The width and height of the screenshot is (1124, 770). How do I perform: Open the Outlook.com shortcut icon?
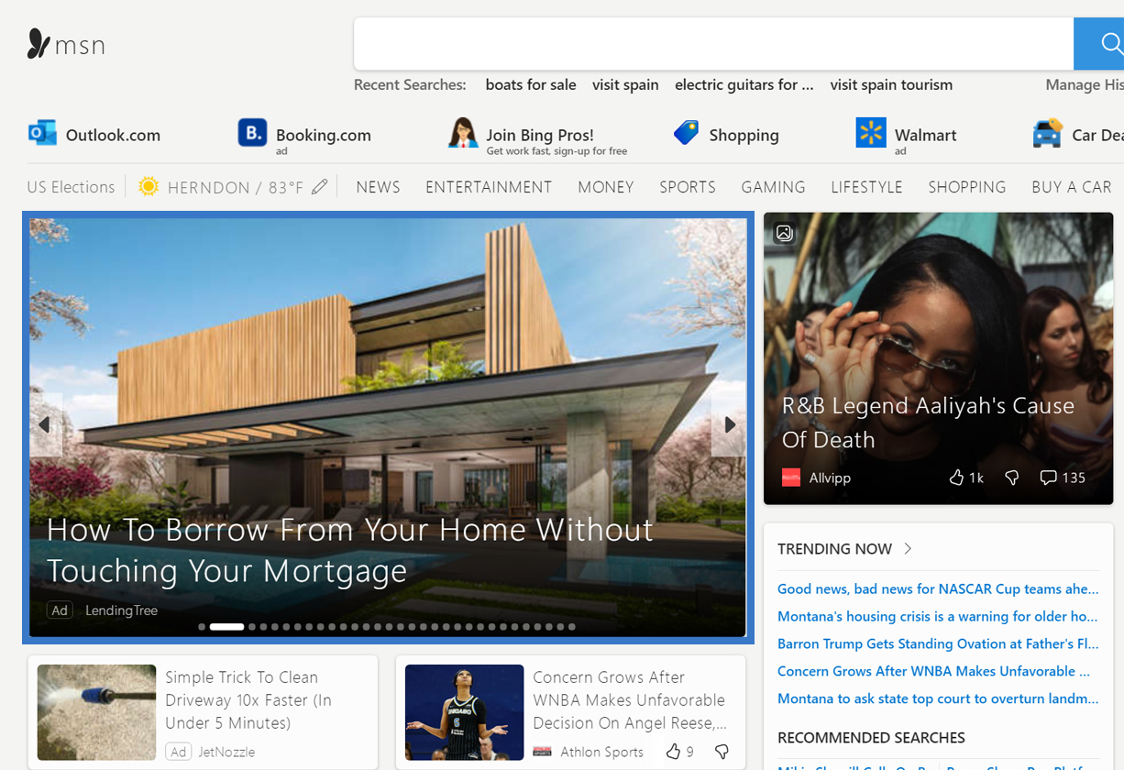(42, 134)
